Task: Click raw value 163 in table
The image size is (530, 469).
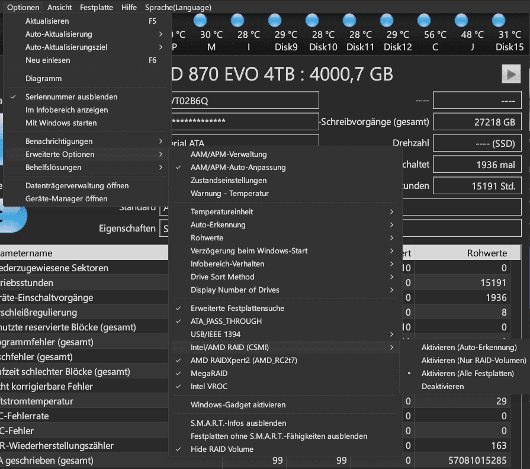Action: tap(499, 445)
